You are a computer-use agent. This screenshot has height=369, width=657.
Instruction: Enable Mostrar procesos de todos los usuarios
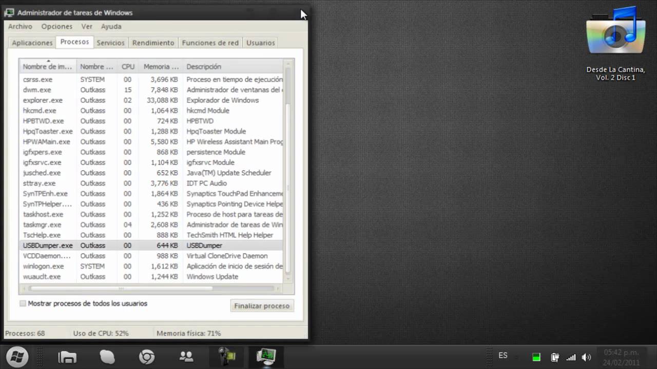tap(23, 303)
